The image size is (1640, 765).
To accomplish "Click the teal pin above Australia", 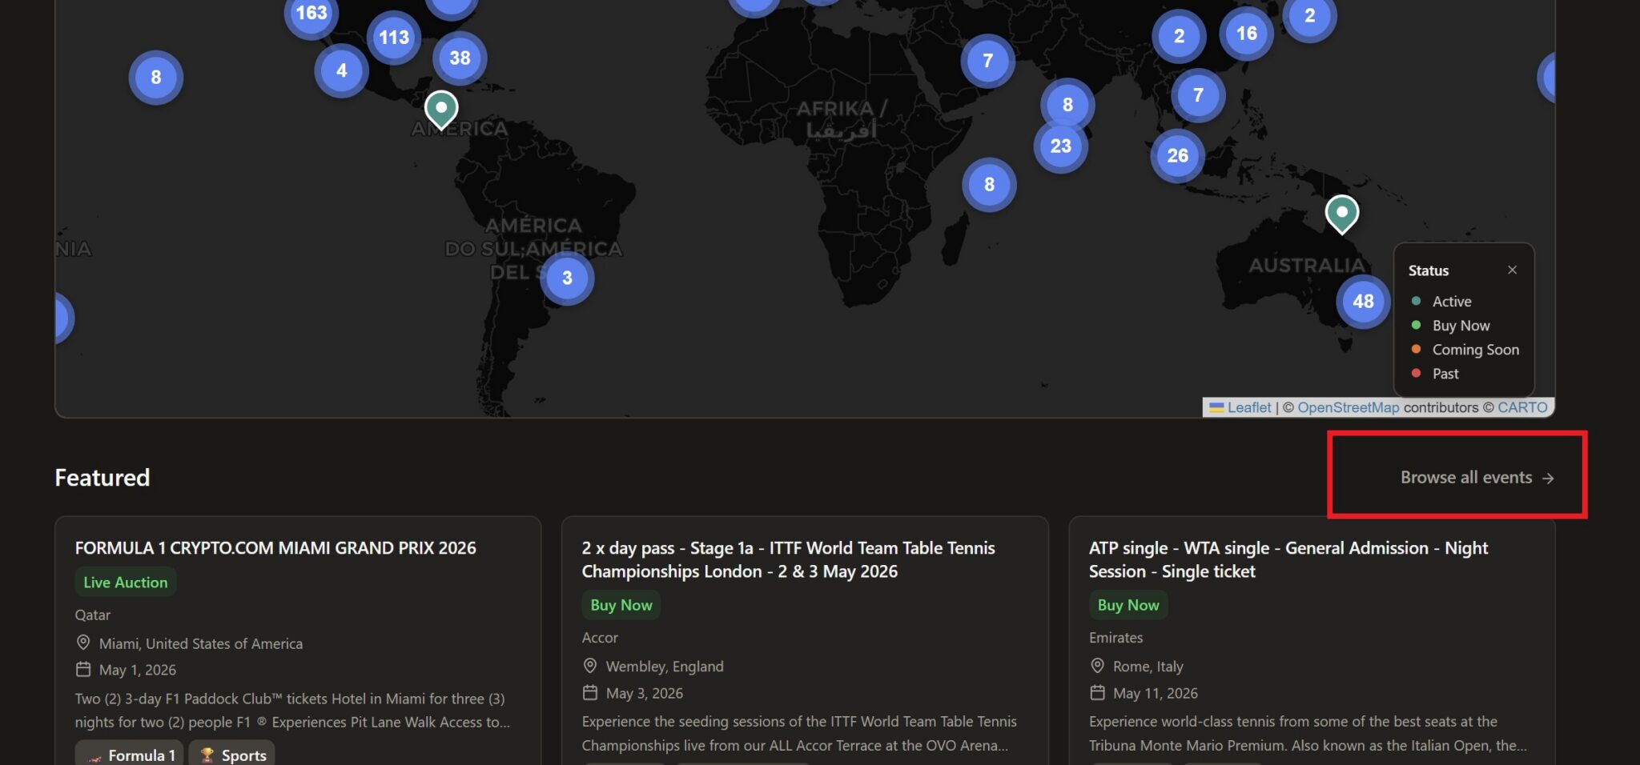I will (x=1341, y=212).
